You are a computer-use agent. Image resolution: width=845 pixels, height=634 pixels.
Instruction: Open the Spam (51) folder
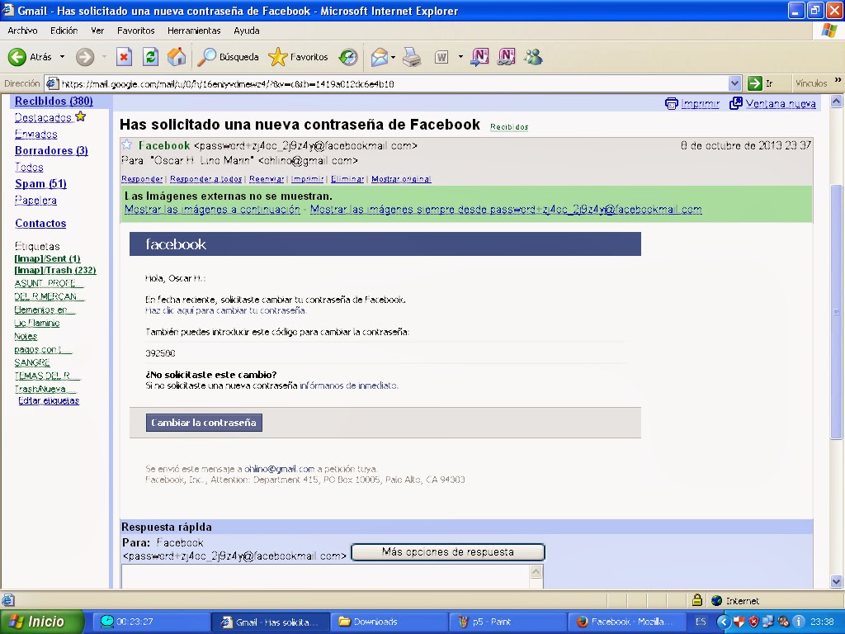coord(41,183)
